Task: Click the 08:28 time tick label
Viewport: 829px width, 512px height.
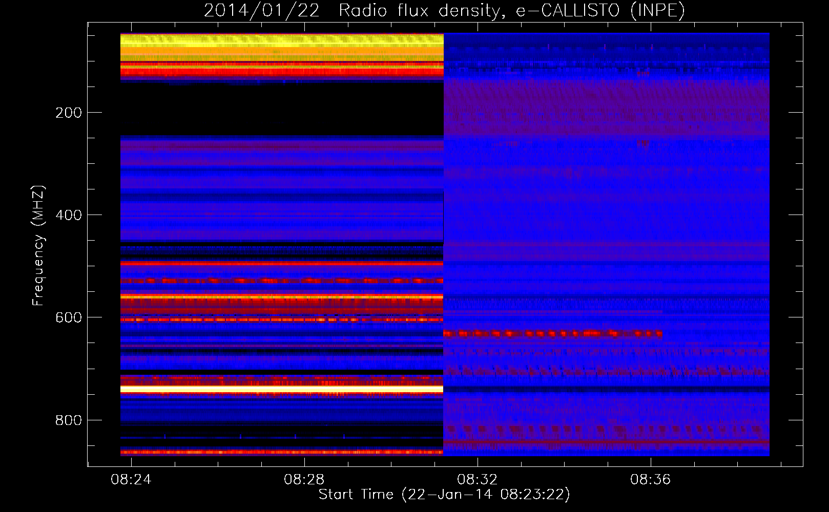Action: tap(304, 480)
